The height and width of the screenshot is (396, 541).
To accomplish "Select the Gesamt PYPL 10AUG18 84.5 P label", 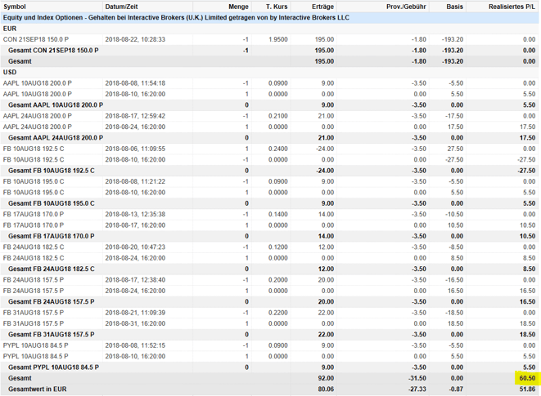I will 53,367.
